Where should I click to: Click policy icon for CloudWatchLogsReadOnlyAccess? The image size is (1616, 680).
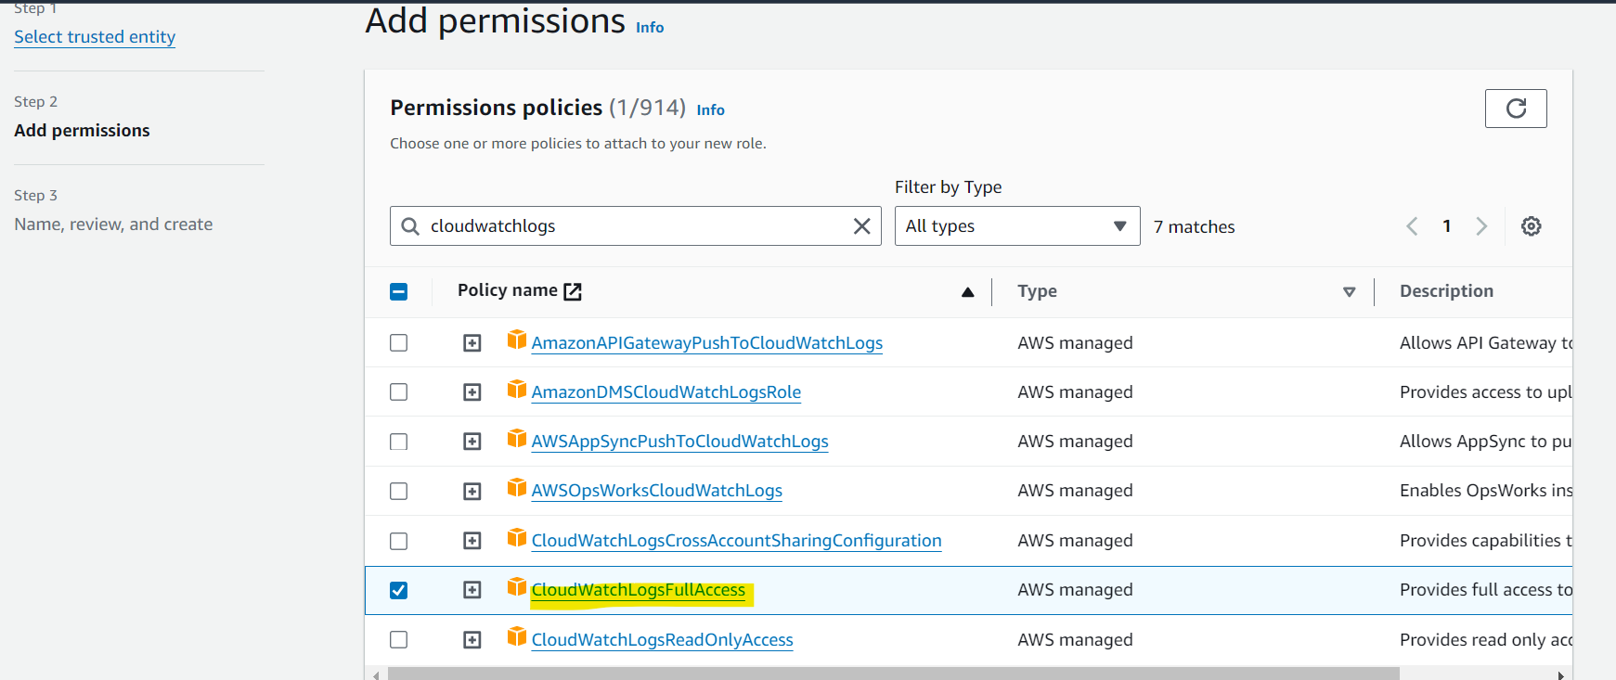point(517,636)
